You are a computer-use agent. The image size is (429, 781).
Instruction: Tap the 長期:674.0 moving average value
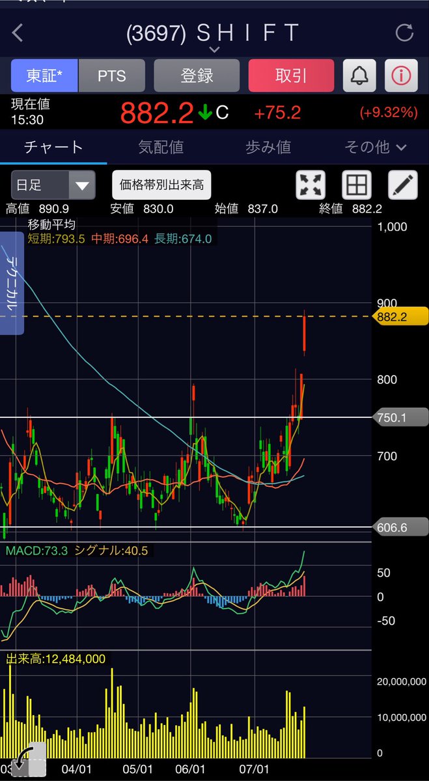[x=183, y=239]
